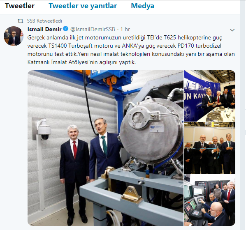The image size is (246, 230).
Task: Click the 1 hr timestamp
Action: [125, 29]
